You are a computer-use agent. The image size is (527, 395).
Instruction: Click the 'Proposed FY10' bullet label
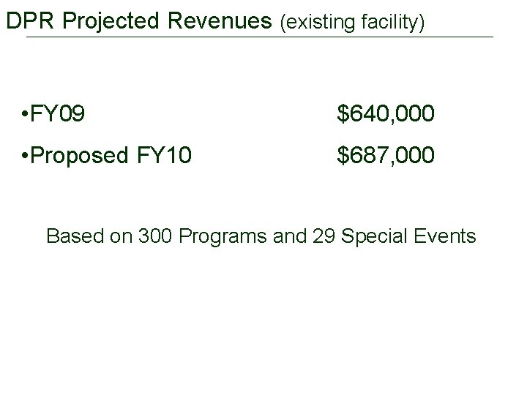(111, 156)
